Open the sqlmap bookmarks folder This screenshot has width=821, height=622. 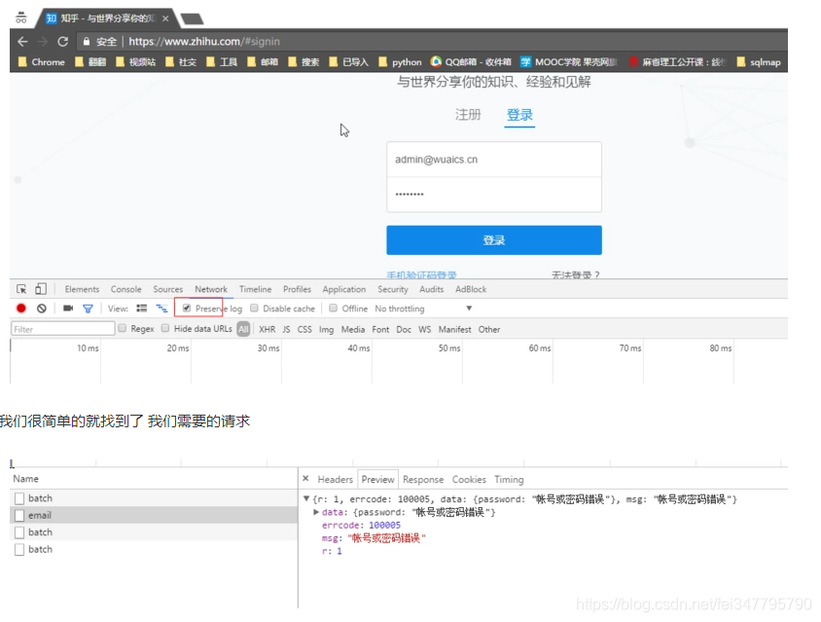click(759, 62)
